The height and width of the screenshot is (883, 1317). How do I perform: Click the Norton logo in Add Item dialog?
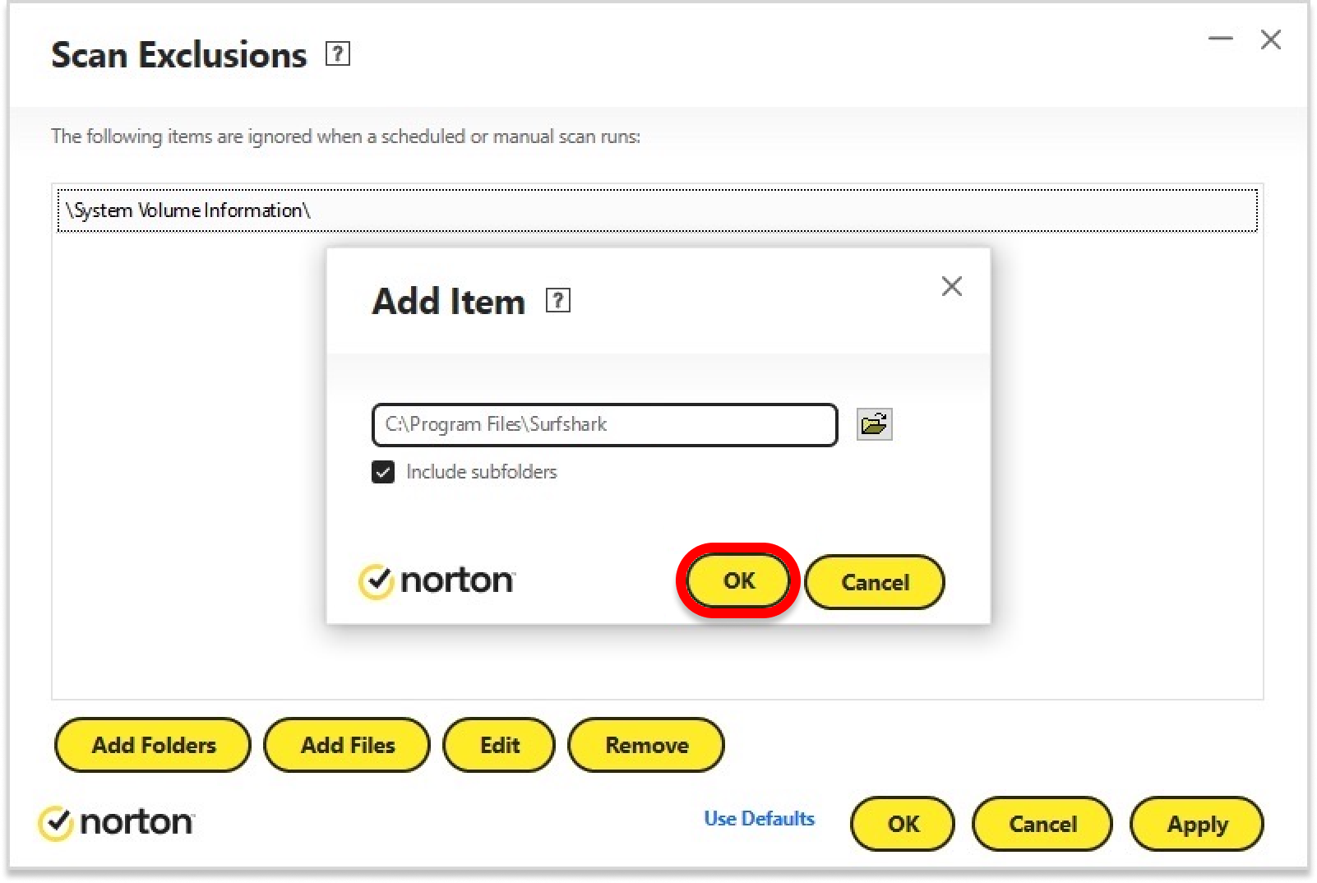click(x=437, y=581)
